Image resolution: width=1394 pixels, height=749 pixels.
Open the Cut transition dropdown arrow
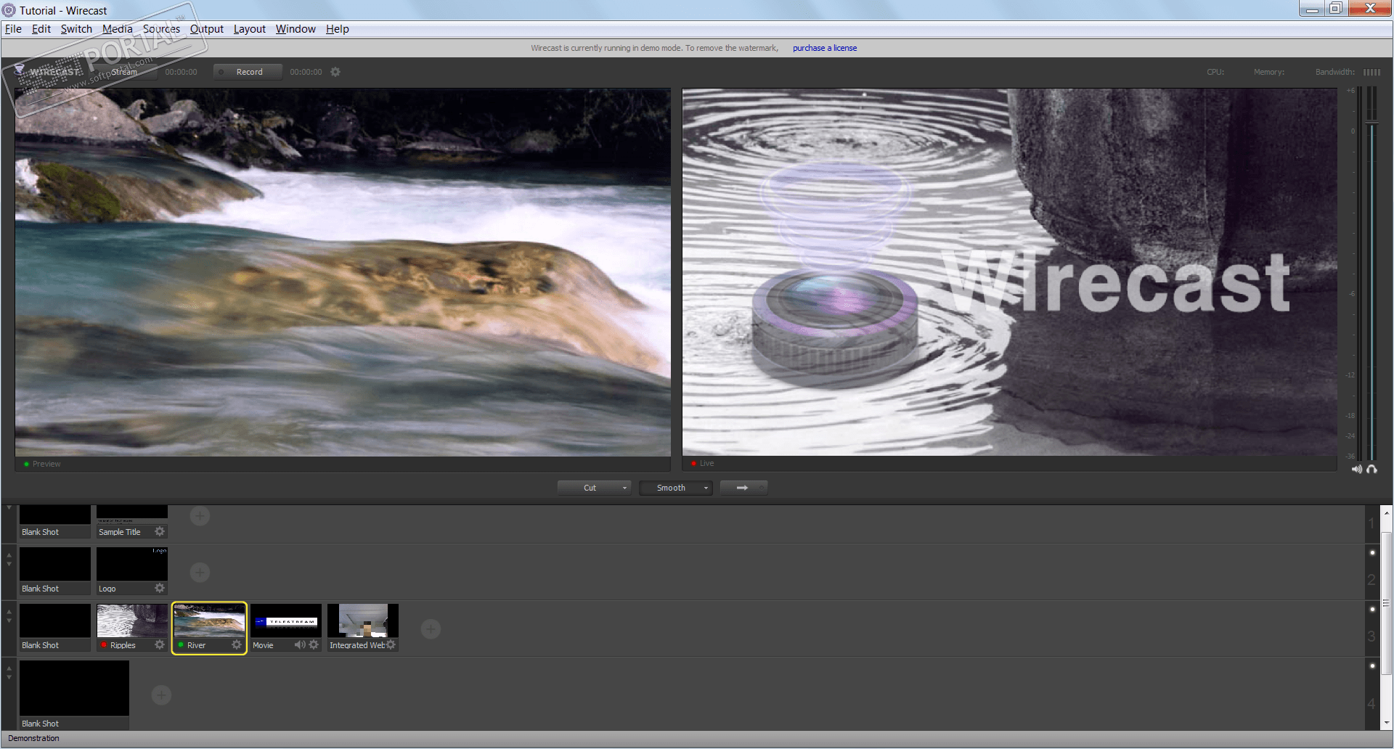[624, 488]
